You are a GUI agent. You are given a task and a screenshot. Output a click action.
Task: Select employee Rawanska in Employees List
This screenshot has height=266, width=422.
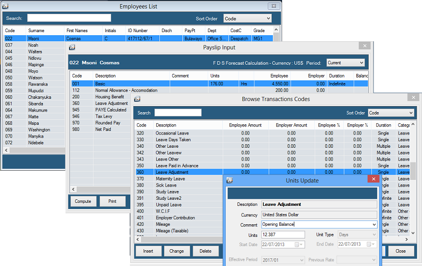34,84
